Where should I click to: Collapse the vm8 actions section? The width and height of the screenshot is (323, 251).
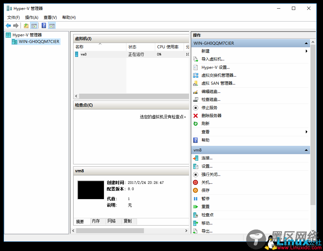pos(306,150)
